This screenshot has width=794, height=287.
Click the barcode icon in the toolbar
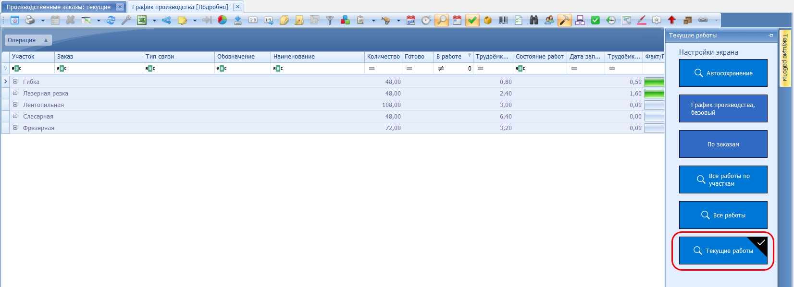[x=503, y=20]
